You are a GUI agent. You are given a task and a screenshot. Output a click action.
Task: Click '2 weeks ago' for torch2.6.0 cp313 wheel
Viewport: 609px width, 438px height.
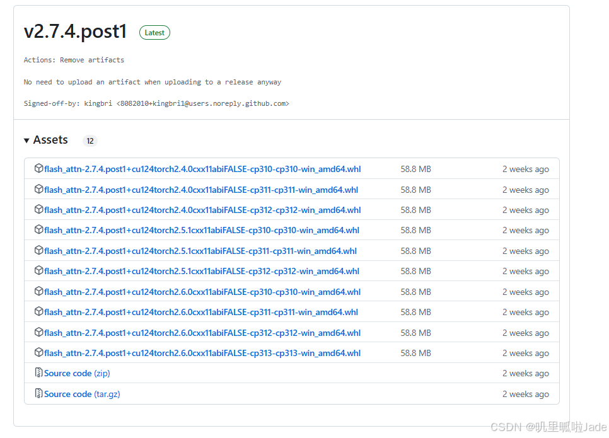point(526,354)
